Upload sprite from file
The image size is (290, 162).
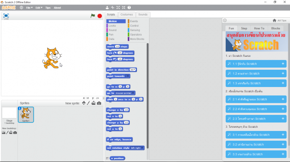coord(94,103)
